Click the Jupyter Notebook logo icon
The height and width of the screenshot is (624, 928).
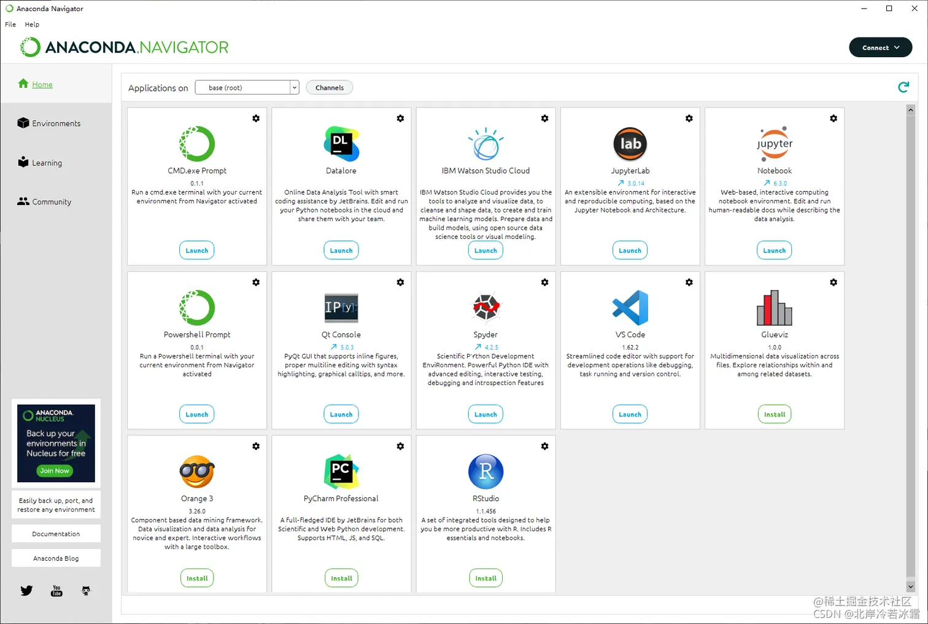point(775,143)
